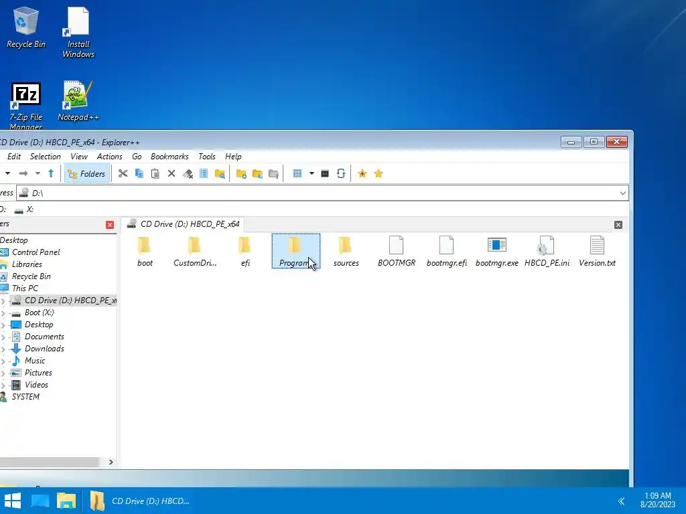Image resolution: width=686 pixels, height=514 pixels.
Task: Go up one folder level
Action: click(51, 173)
